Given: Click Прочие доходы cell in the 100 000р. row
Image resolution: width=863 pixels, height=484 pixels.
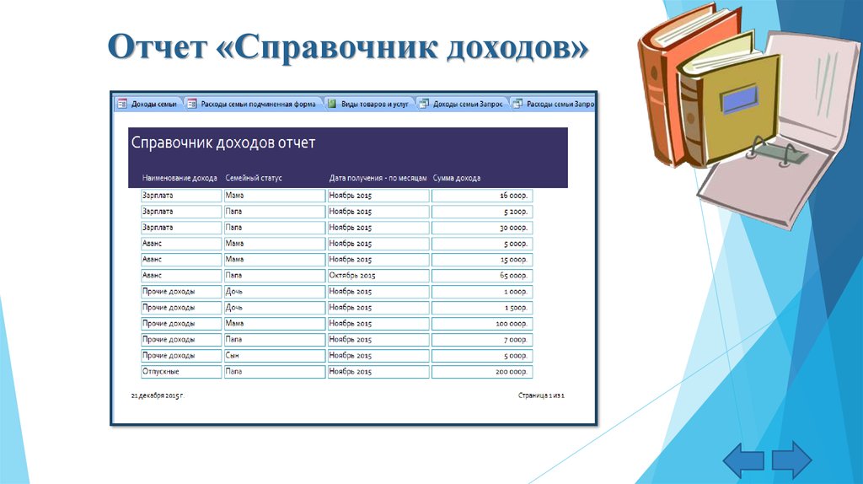Looking at the screenshot, I should tap(181, 324).
